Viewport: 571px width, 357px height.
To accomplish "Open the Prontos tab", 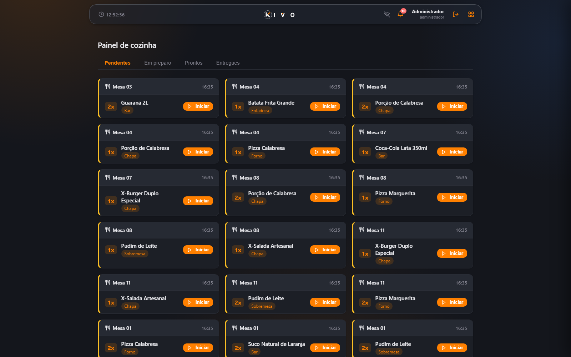I will 193,63.
